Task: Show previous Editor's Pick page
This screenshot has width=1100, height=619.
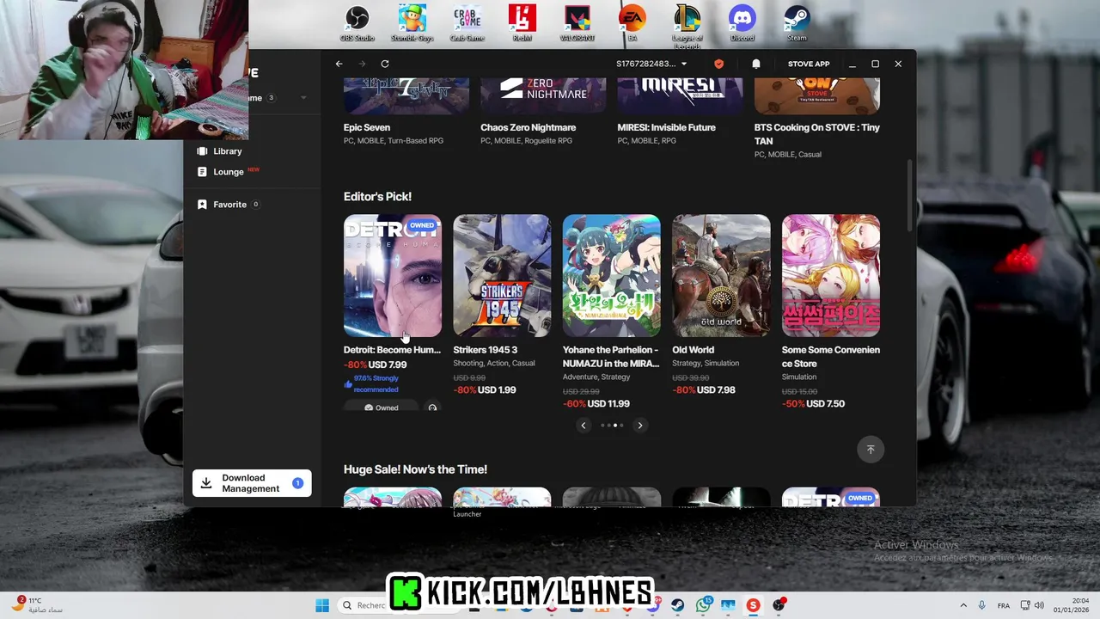Action: pos(584,426)
